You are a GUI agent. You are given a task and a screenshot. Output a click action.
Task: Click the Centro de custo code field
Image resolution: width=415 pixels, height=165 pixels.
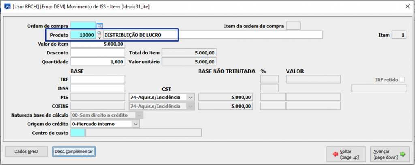77,133
